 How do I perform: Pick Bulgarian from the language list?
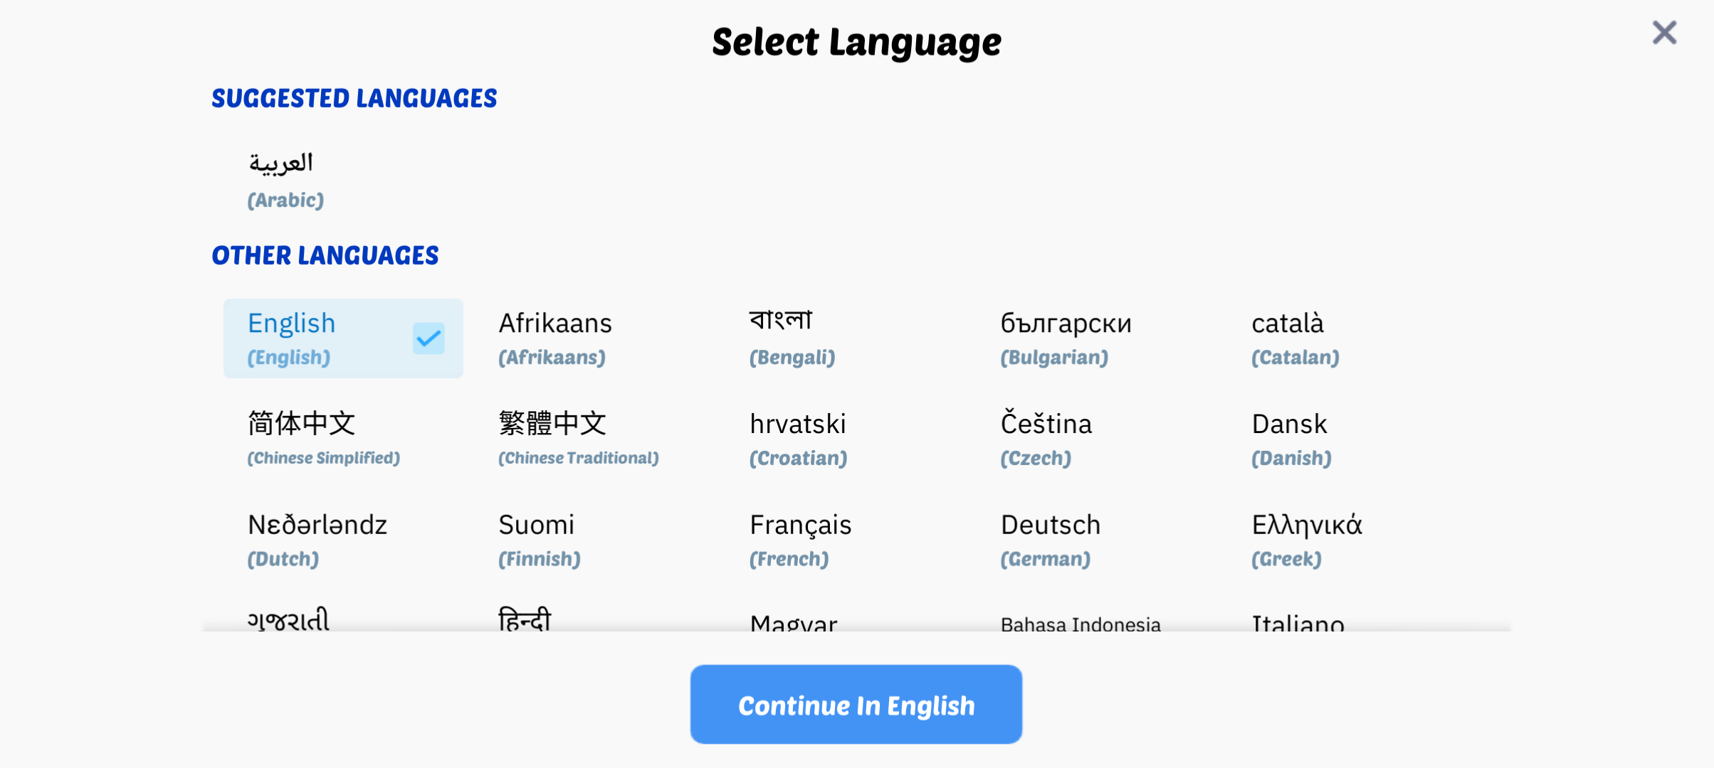[1065, 338]
